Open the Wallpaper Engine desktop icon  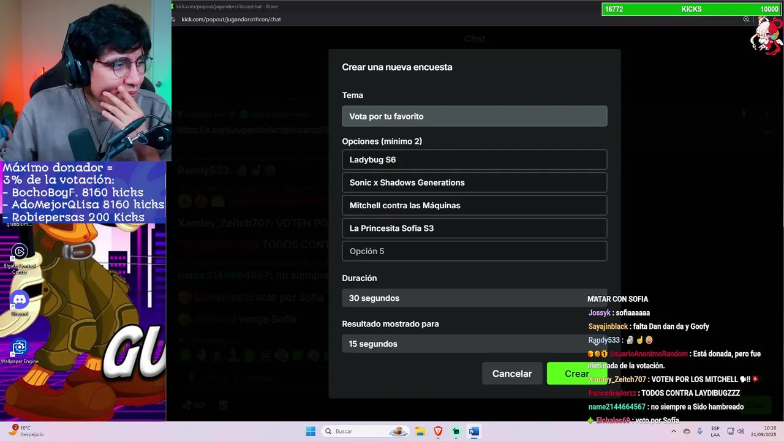point(20,352)
